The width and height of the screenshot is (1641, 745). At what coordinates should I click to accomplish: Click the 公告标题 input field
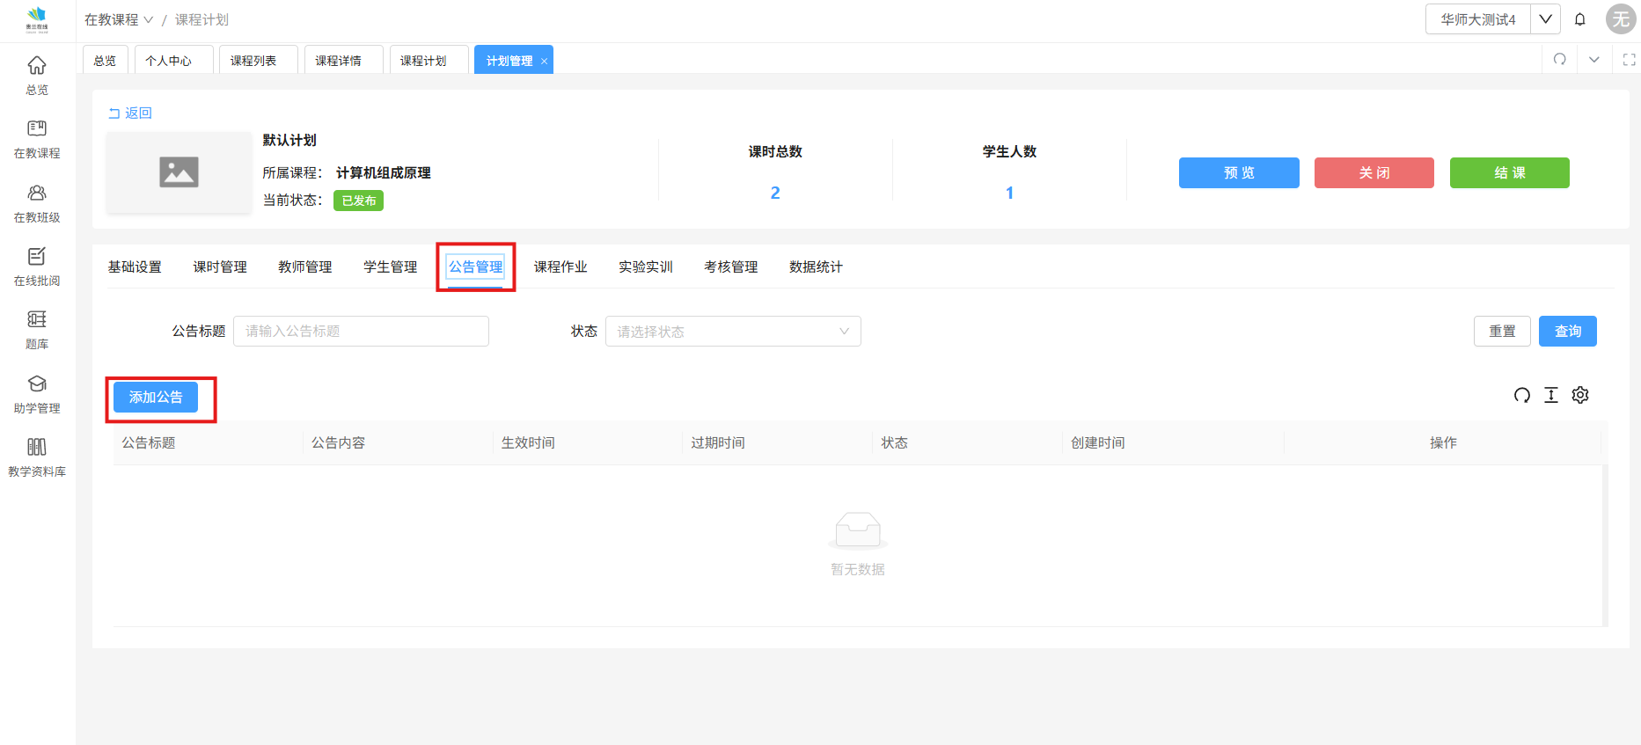click(x=361, y=332)
